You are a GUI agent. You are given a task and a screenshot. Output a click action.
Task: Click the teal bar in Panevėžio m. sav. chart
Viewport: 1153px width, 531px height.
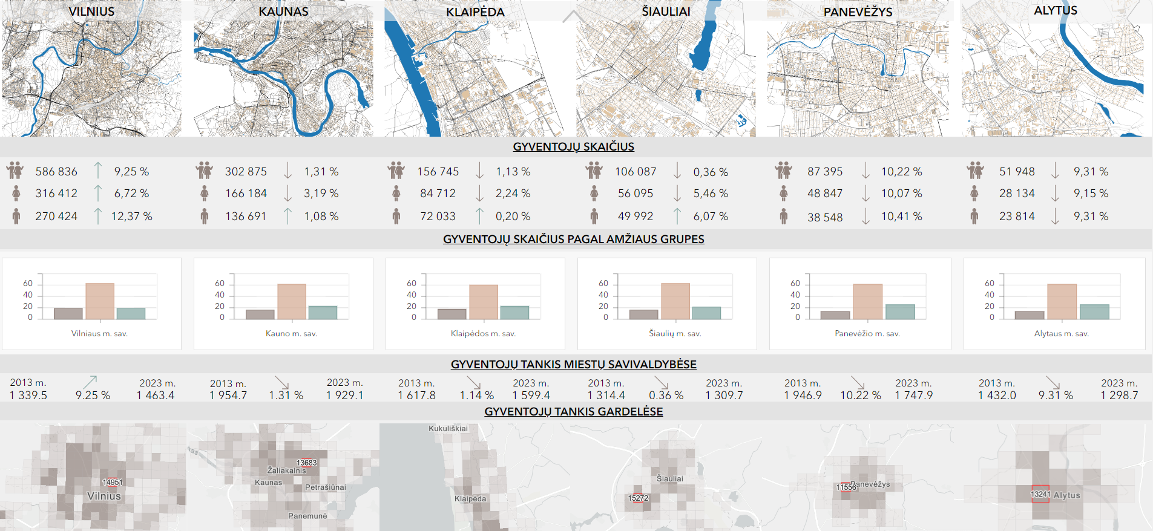coord(900,311)
